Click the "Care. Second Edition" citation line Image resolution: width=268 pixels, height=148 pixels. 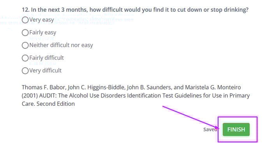[x=48, y=104]
